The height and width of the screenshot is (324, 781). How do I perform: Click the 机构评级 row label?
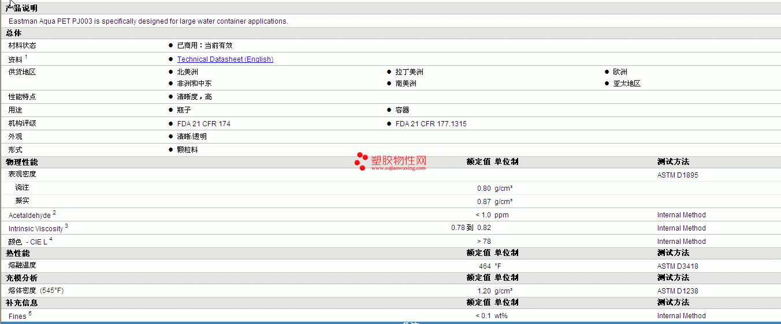(22, 123)
